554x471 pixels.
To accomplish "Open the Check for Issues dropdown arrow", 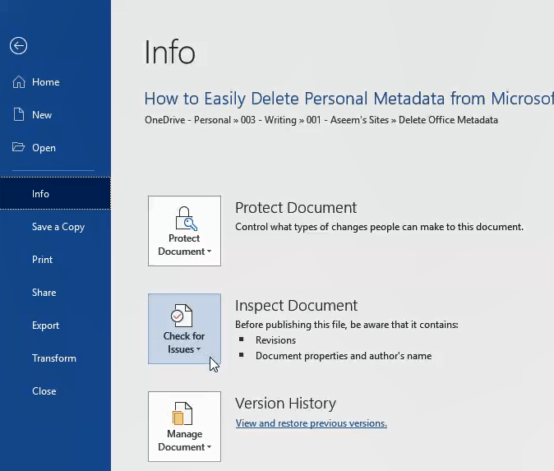I will point(199,350).
